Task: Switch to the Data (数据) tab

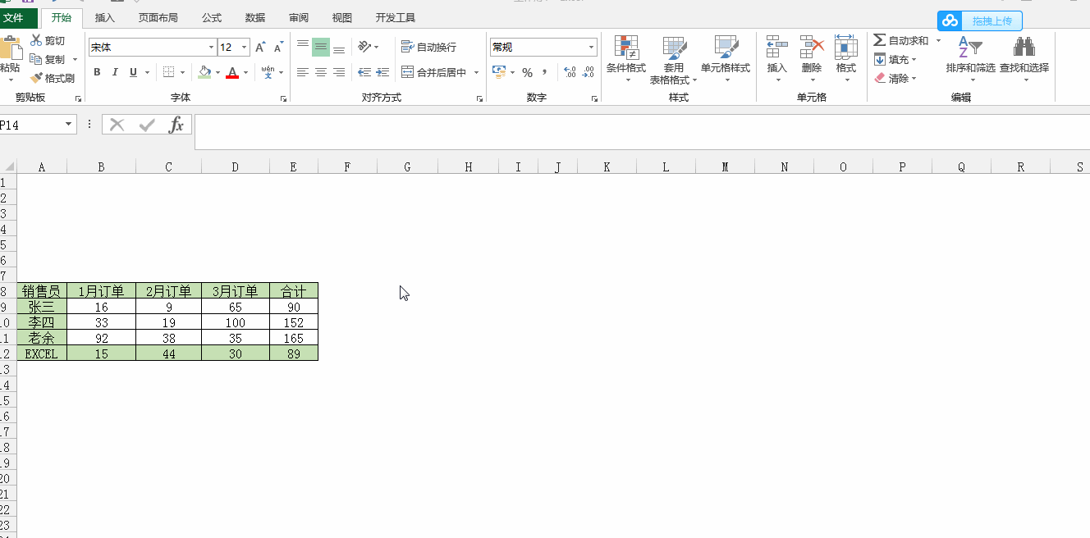Action: (255, 17)
